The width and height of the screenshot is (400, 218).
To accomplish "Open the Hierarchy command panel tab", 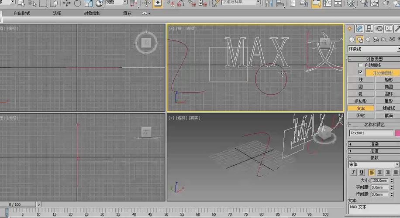I will pos(369,29).
